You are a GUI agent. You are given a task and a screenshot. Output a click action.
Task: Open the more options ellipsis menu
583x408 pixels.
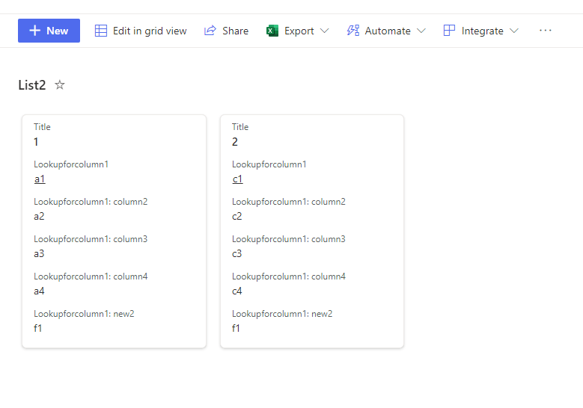click(546, 31)
